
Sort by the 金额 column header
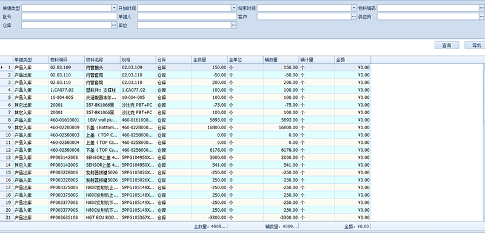point(353,59)
